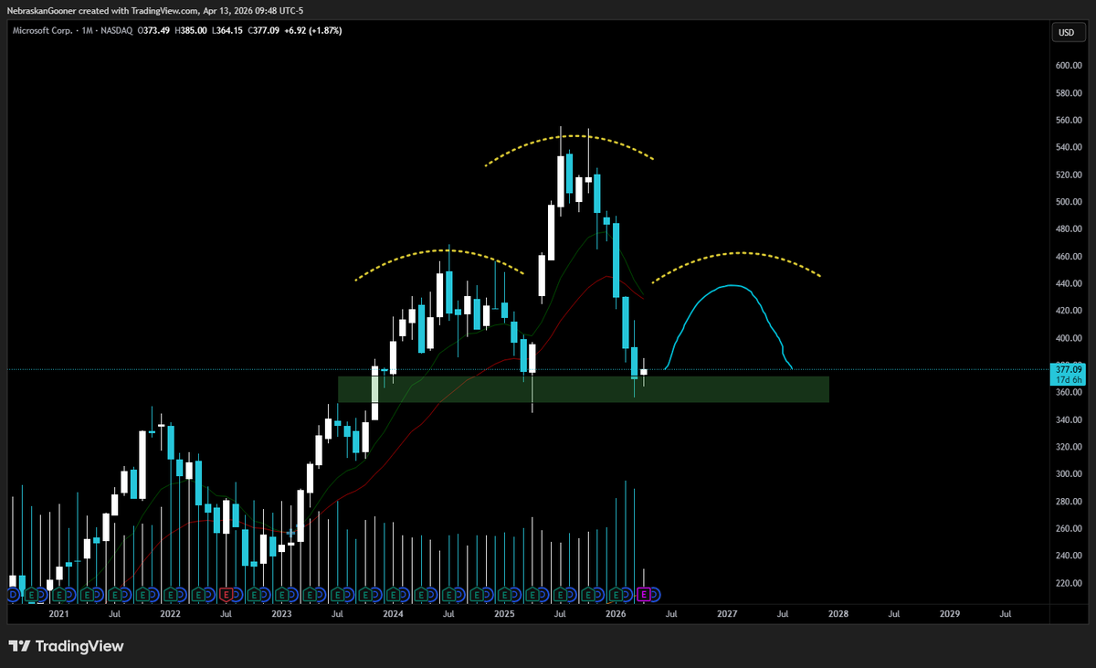Click the purple upcoming earnings marker
Image resolution: width=1096 pixels, height=668 pixels.
643,594
